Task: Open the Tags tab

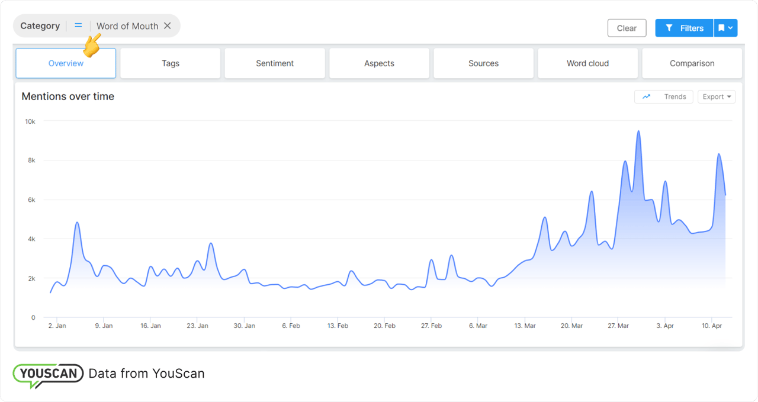Action: click(x=171, y=63)
